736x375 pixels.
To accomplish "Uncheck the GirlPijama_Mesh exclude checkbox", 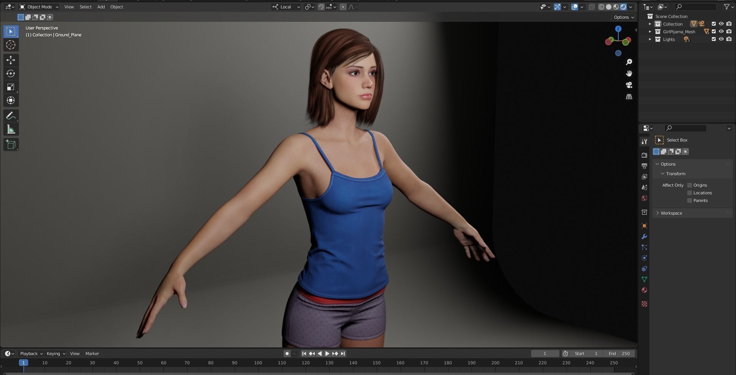I will point(714,31).
